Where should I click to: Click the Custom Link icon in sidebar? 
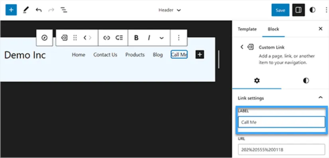[x=250, y=47]
